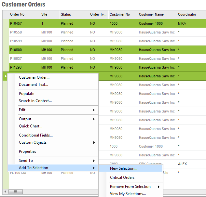Sort by Order No column header

17,14
